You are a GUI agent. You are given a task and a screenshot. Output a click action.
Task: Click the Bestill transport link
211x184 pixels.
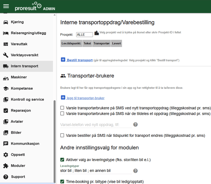pos(80,60)
